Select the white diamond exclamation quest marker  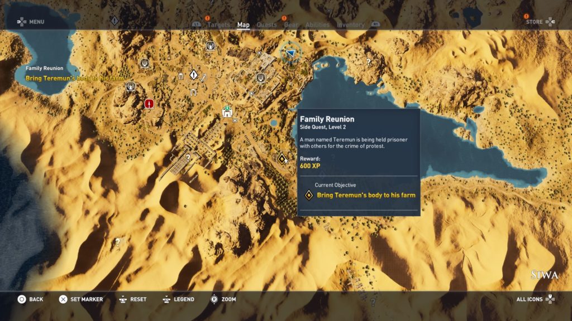[x=194, y=74]
